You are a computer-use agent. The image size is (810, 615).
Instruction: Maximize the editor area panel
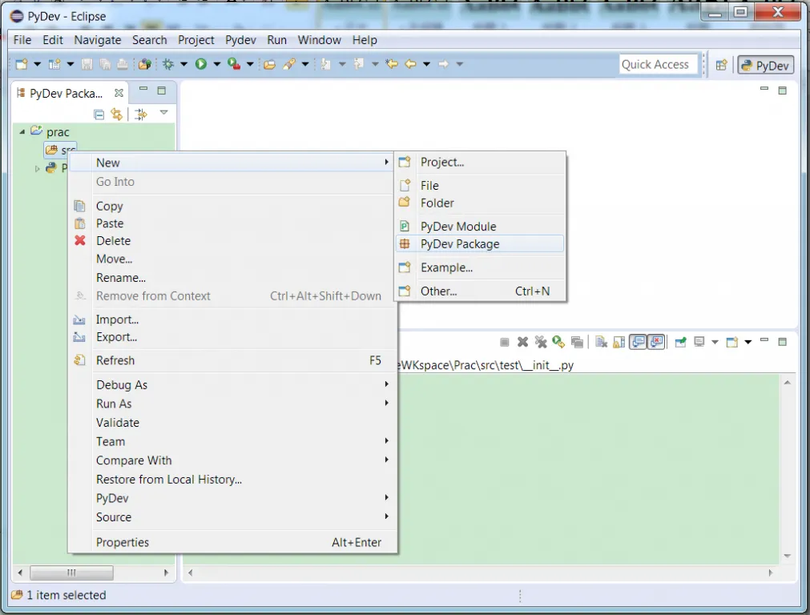[783, 90]
